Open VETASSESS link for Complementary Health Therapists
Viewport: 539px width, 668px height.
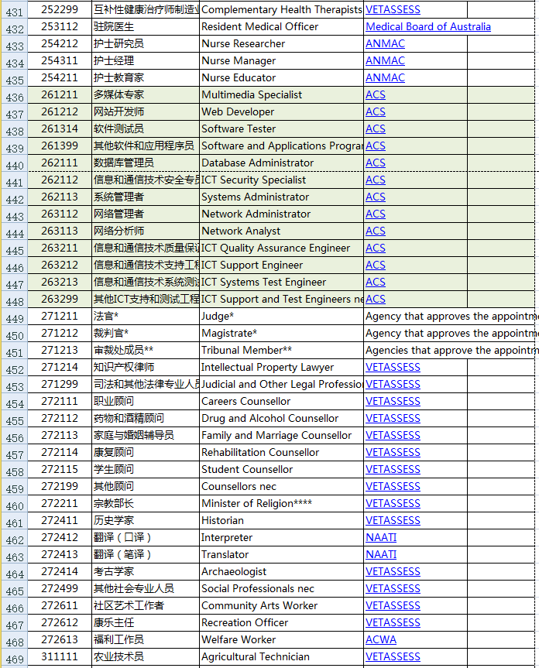point(393,10)
